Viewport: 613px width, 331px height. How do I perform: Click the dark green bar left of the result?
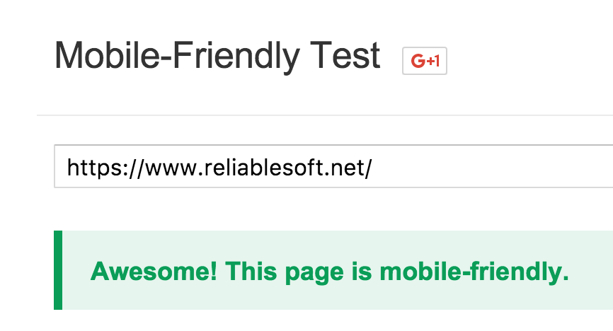point(58,270)
